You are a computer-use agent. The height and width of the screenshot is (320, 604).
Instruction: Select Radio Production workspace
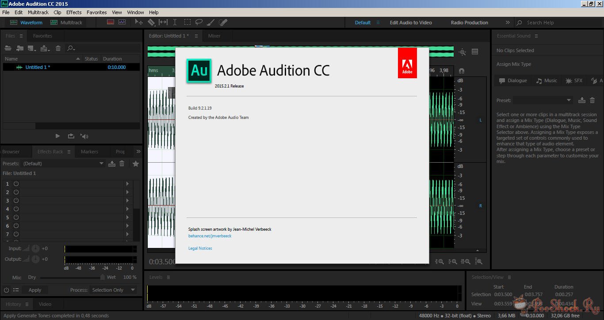click(x=470, y=23)
